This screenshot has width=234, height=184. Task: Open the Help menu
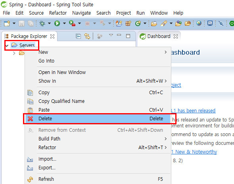178,13
